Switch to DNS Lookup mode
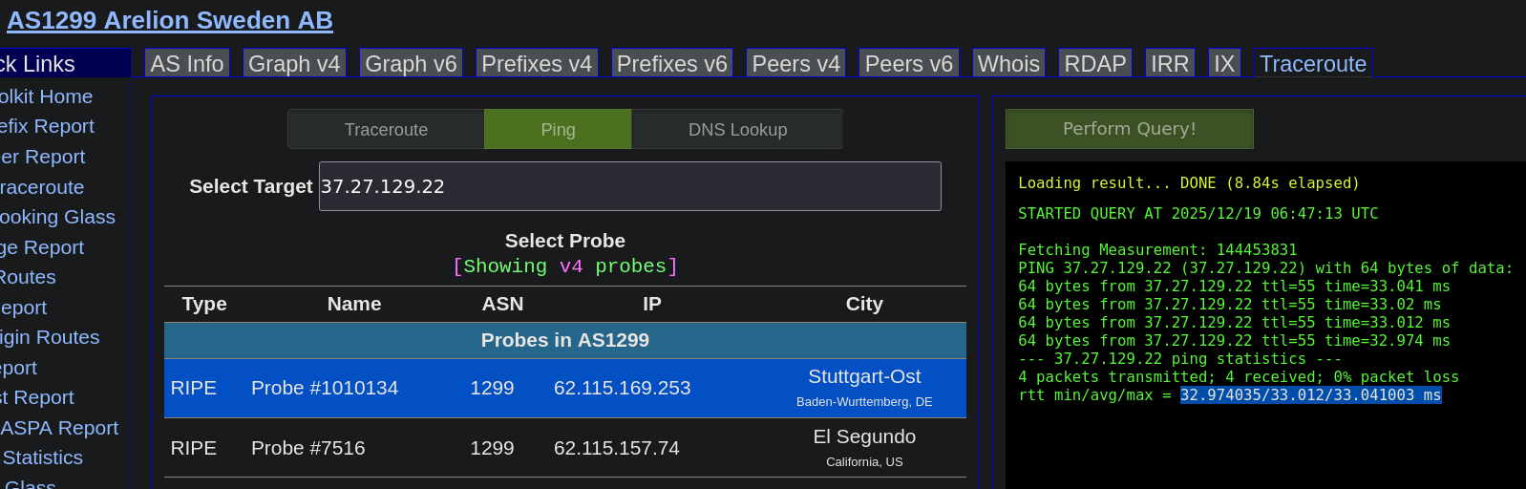 point(737,130)
